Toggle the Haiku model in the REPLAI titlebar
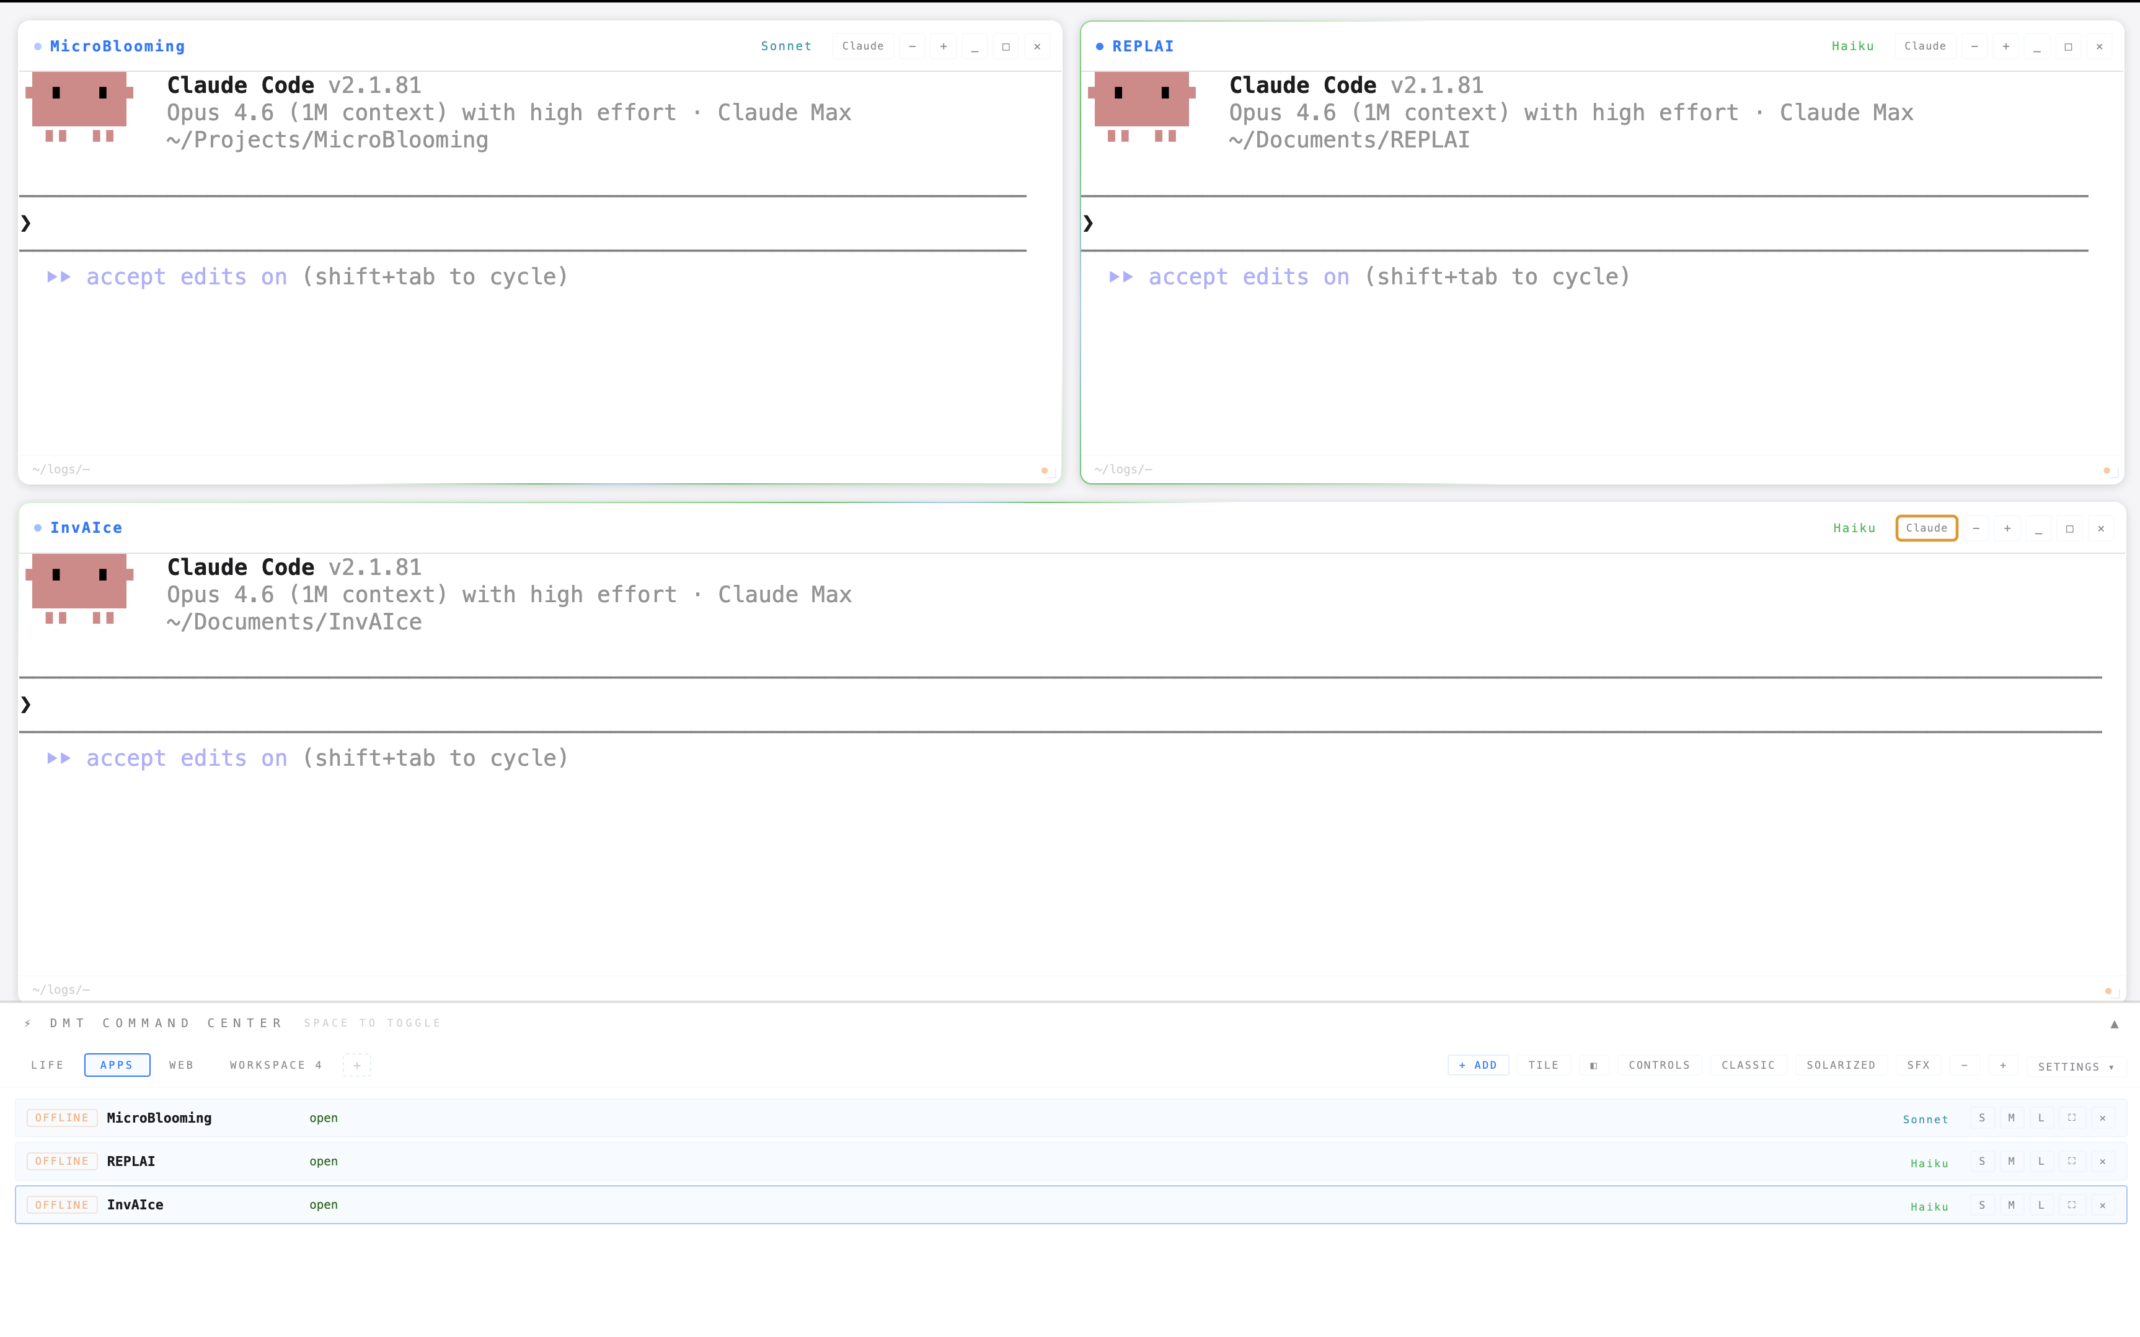 pyautogui.click(x=1854, y=46)
